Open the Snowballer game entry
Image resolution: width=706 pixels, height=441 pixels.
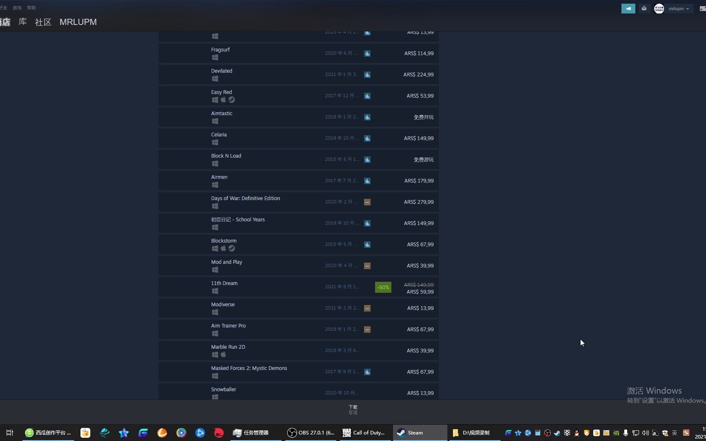(x=299, y=391)
